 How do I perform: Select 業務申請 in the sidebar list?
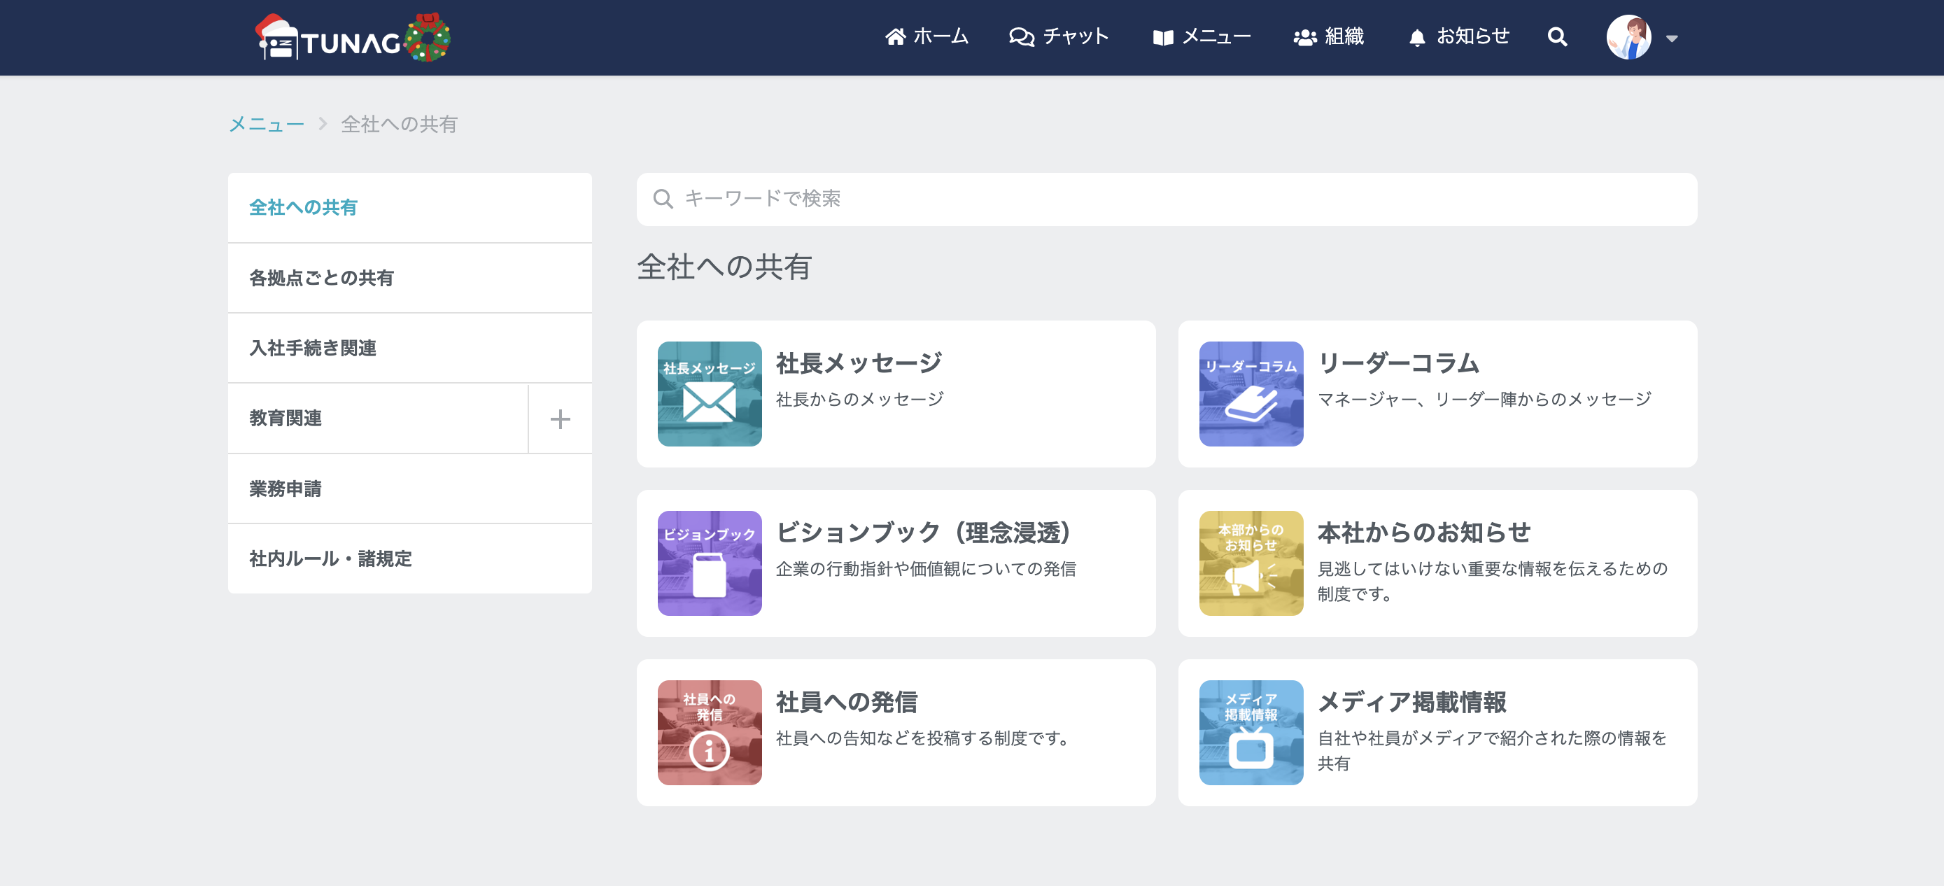tap(286, 488)
